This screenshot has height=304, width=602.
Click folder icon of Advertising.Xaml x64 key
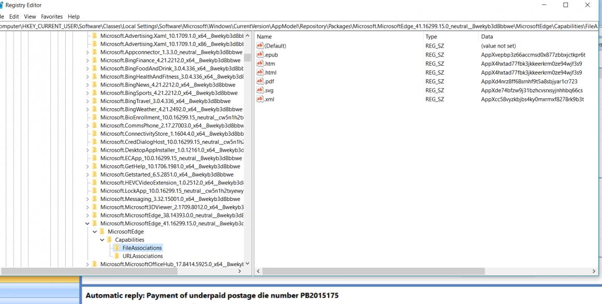(94, 36)
